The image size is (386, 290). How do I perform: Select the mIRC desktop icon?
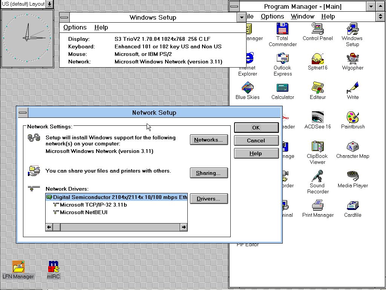click(x=53, y=267)
